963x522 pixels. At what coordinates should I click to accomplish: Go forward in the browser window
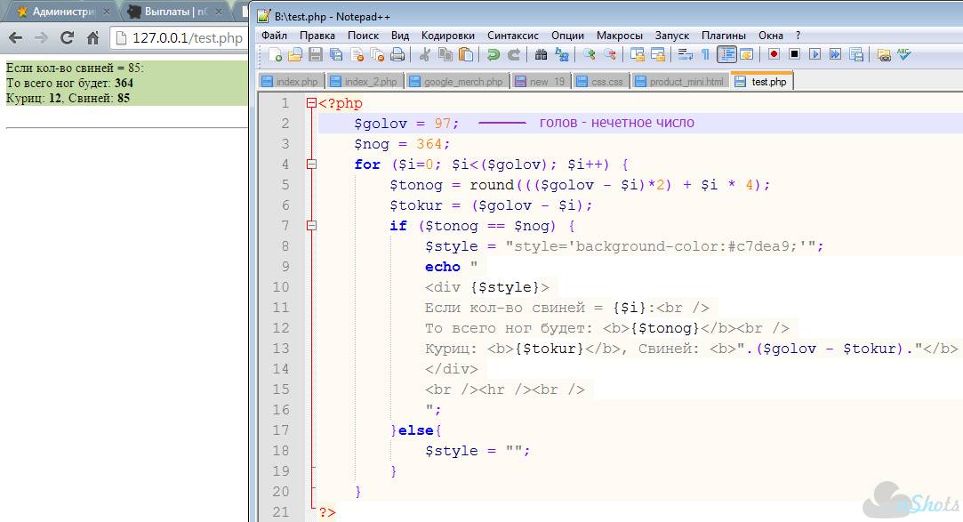coord(41,38)
